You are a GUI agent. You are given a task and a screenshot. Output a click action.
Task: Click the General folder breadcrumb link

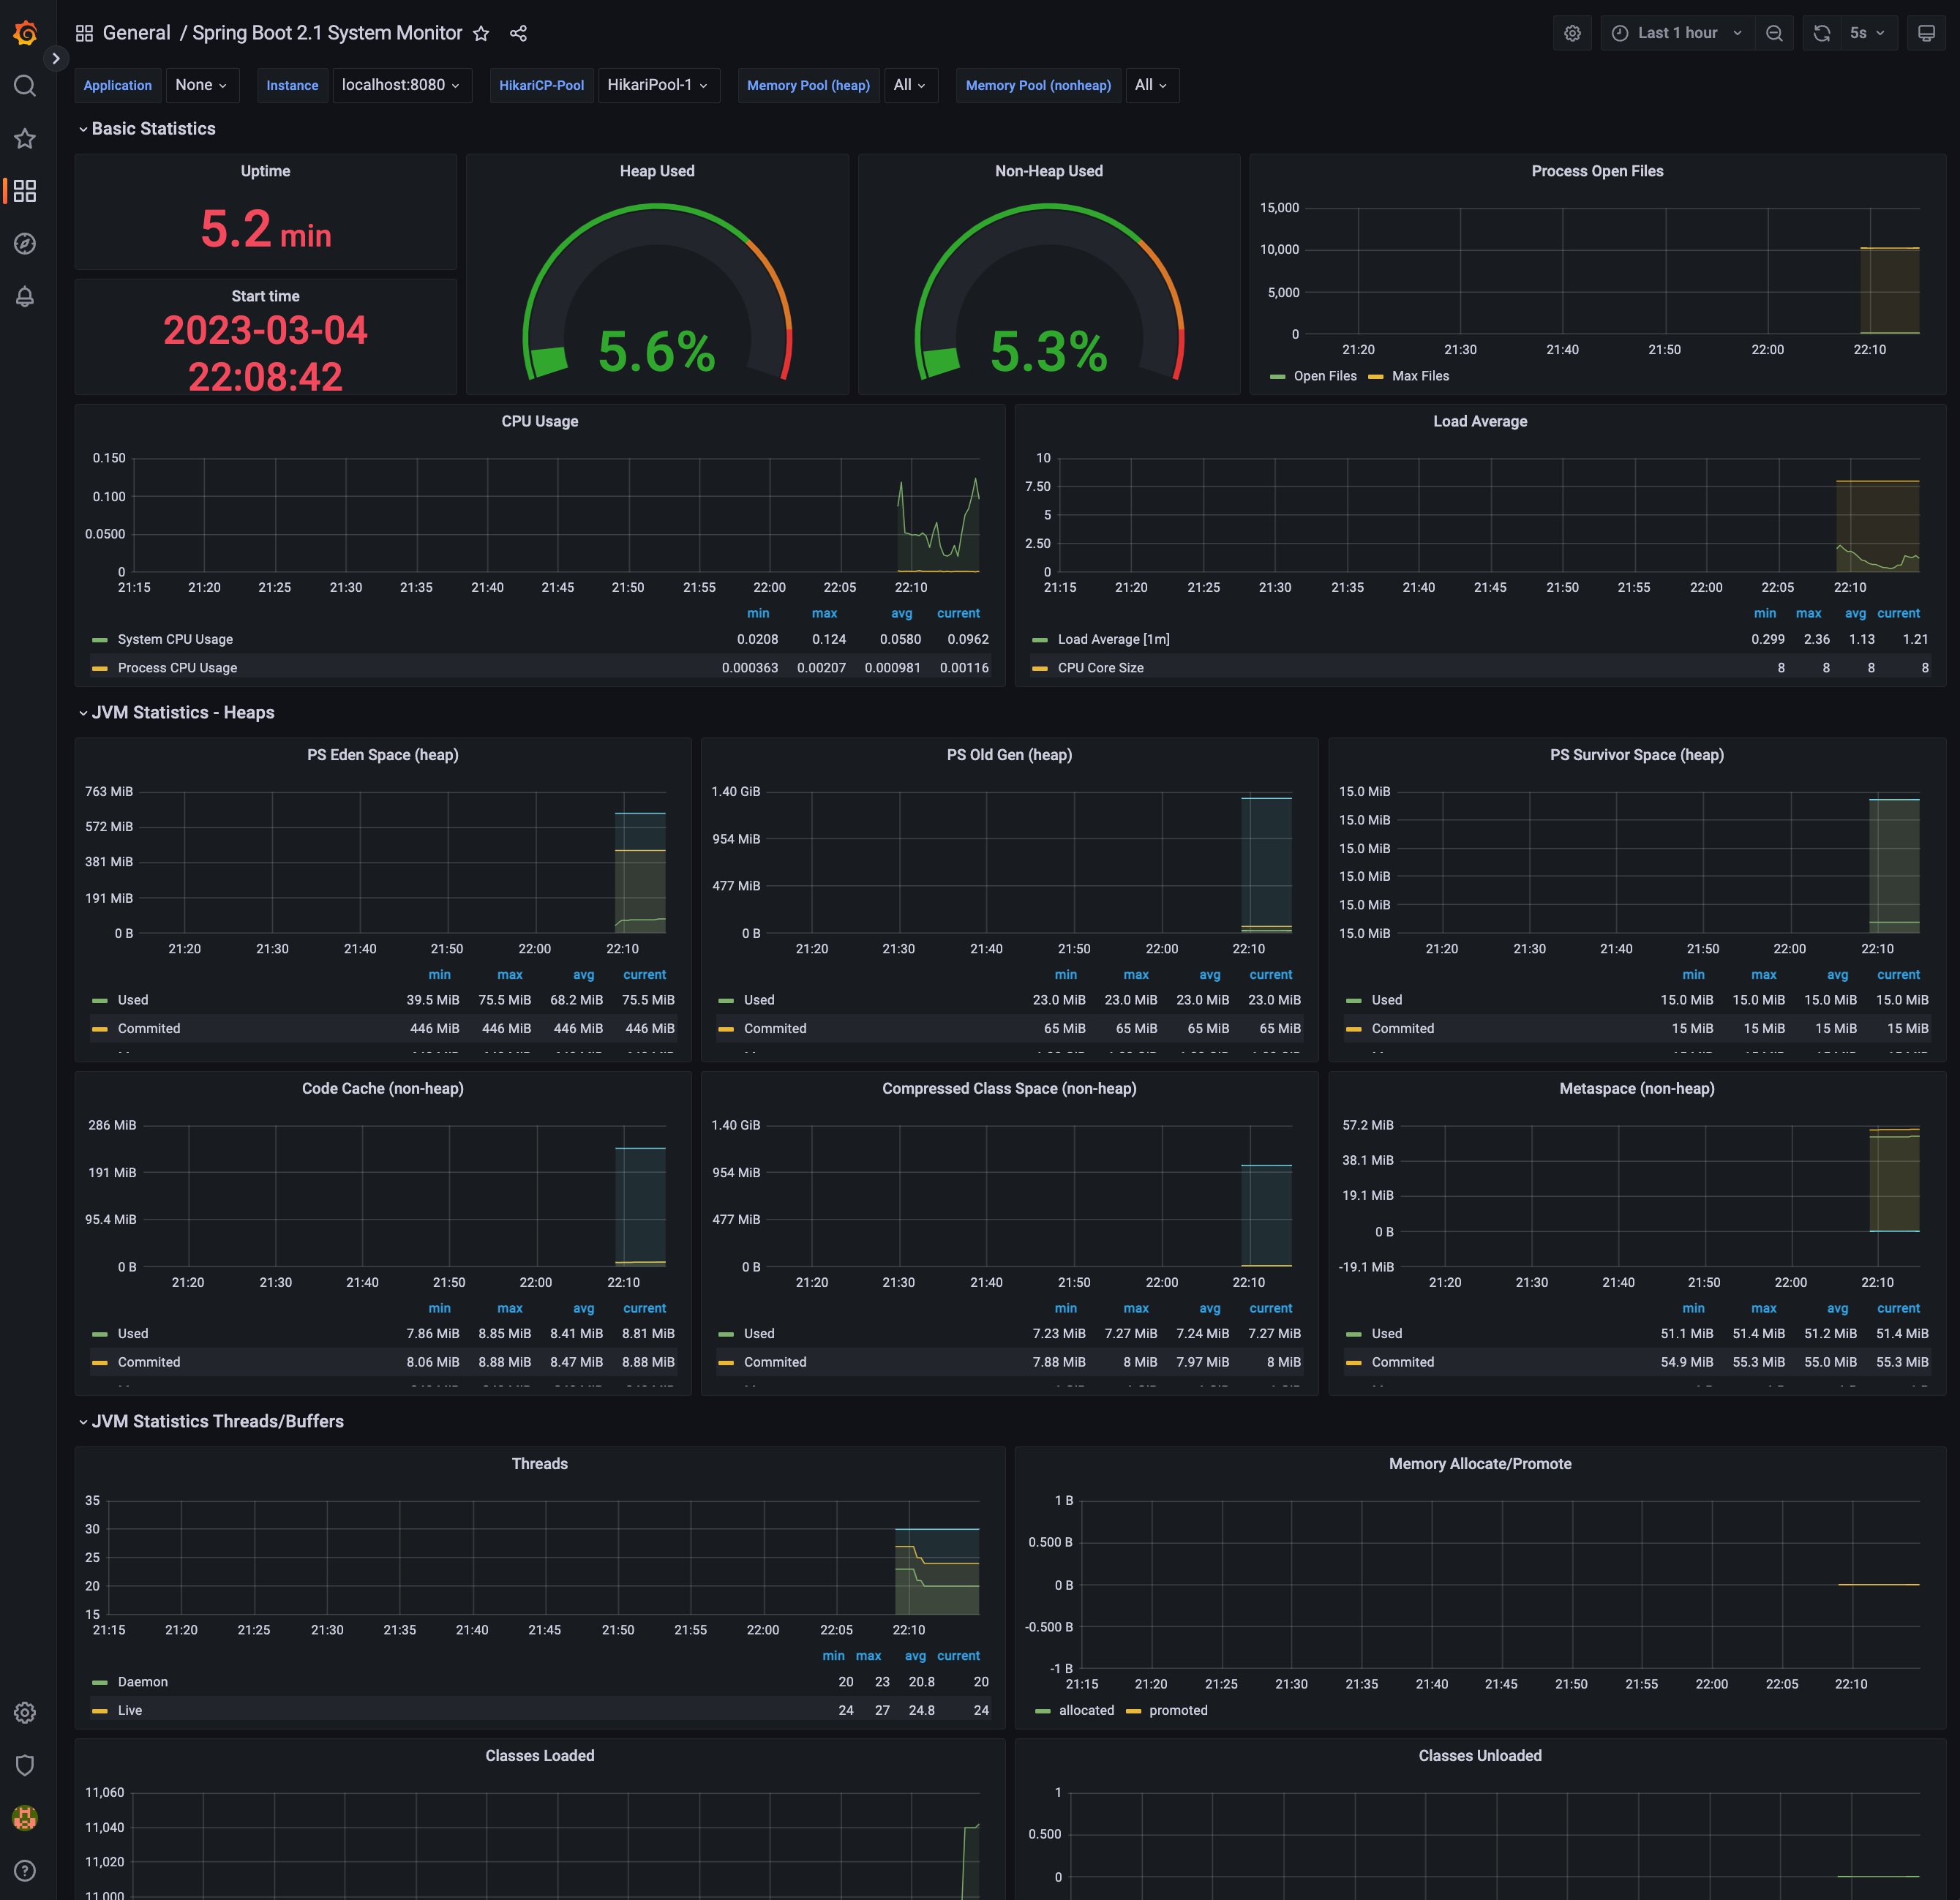pyautogui.click(x=136, y=33)
